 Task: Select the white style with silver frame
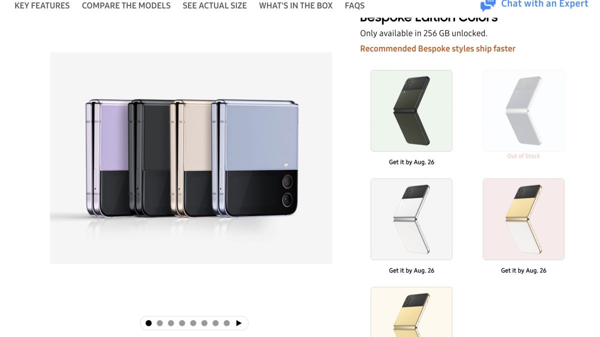pyautogui.click(x=411, y=219)
